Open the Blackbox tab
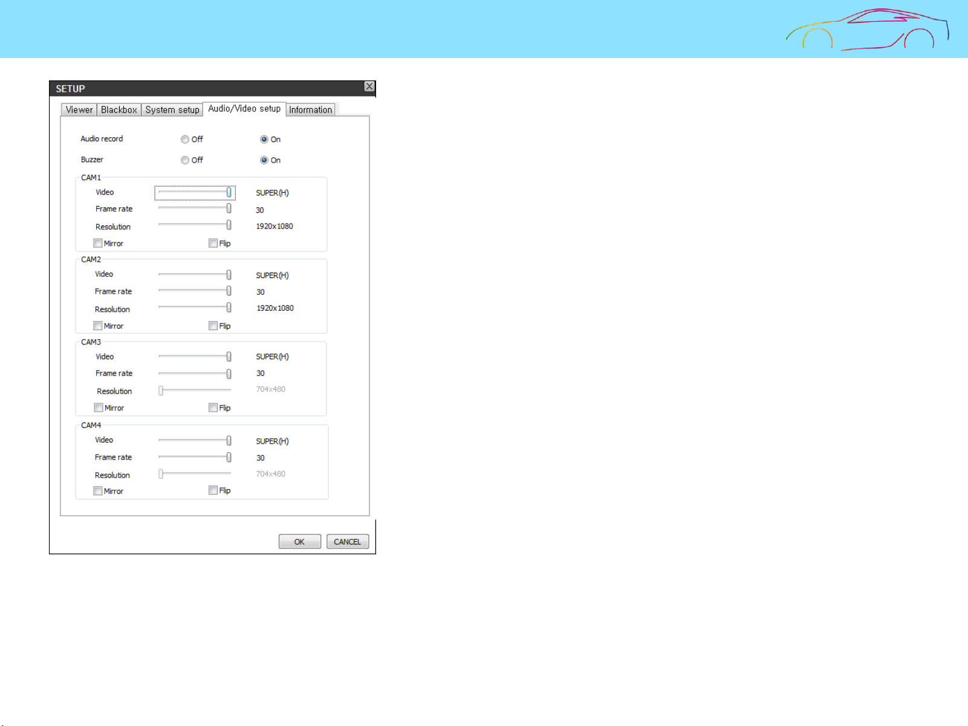Viewport: 968px width, 726px height. 119,109
